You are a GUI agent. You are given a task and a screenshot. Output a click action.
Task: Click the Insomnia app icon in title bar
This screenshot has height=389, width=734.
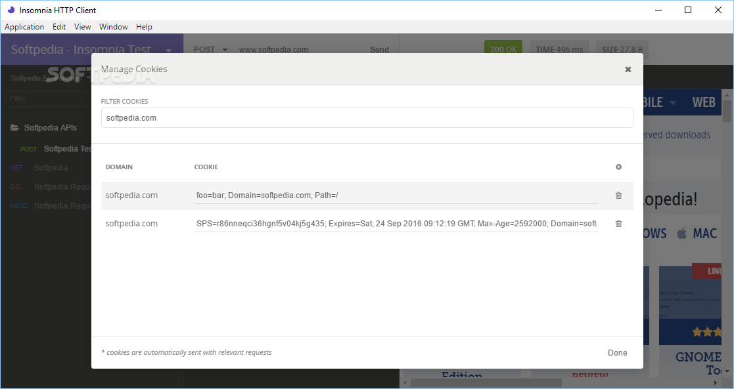[11, 10]
